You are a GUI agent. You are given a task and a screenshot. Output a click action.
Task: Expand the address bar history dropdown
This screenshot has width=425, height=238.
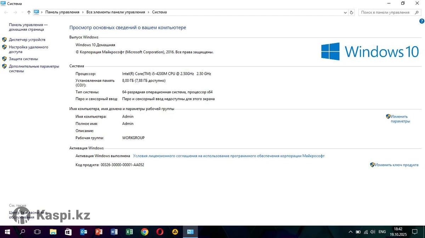point(345,12)
